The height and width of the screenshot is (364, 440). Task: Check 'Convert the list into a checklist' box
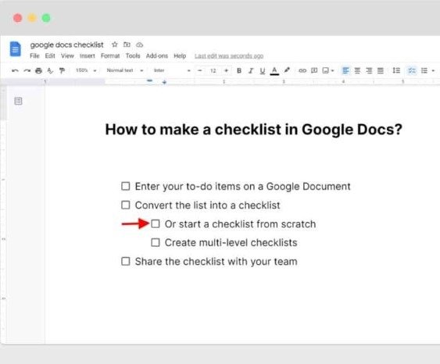[125, 205]
